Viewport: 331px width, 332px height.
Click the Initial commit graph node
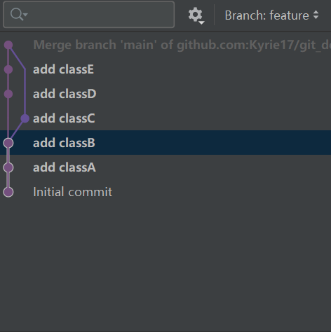[8, 192]
